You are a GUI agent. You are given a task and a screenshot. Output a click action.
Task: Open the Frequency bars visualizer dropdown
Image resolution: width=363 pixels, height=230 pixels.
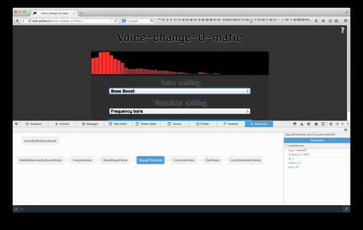(179, 111)
